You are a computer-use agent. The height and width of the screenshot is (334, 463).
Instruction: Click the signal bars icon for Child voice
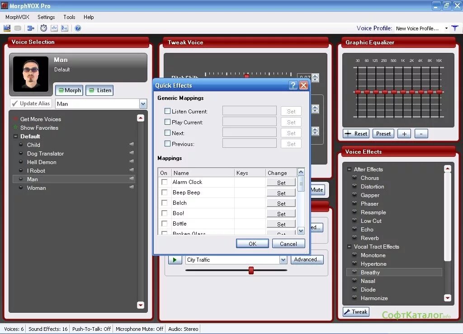click(x=132, y=144)
